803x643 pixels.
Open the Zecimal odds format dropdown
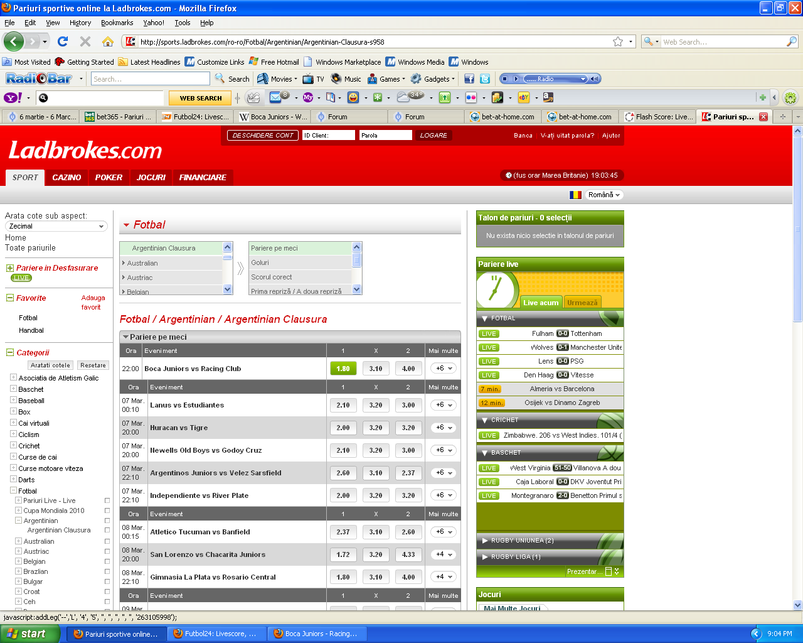(x=56, y=226)
